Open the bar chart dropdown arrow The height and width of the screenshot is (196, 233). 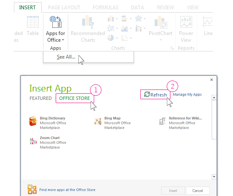tap(131, 19)
